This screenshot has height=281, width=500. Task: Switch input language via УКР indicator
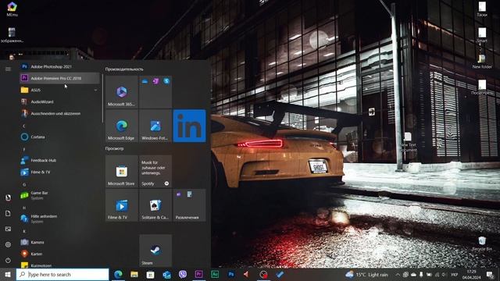[454, 274]
